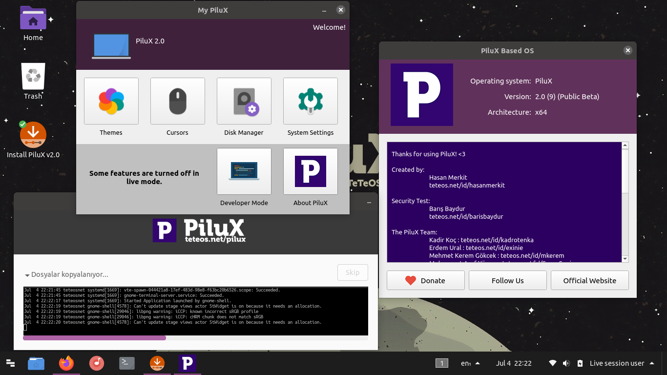The width and height of the screenshot is (667, 375).
Task: Click the Welcome! text in My PiluX
Action: 329,27
